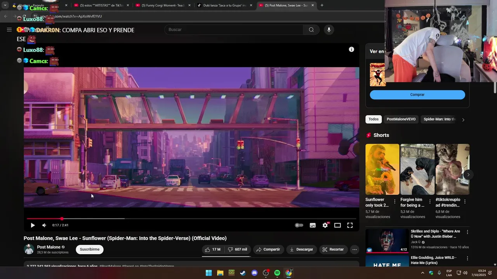Screen dimensions: 497x279
Task: Click the Descargar button
Action: 302,250
